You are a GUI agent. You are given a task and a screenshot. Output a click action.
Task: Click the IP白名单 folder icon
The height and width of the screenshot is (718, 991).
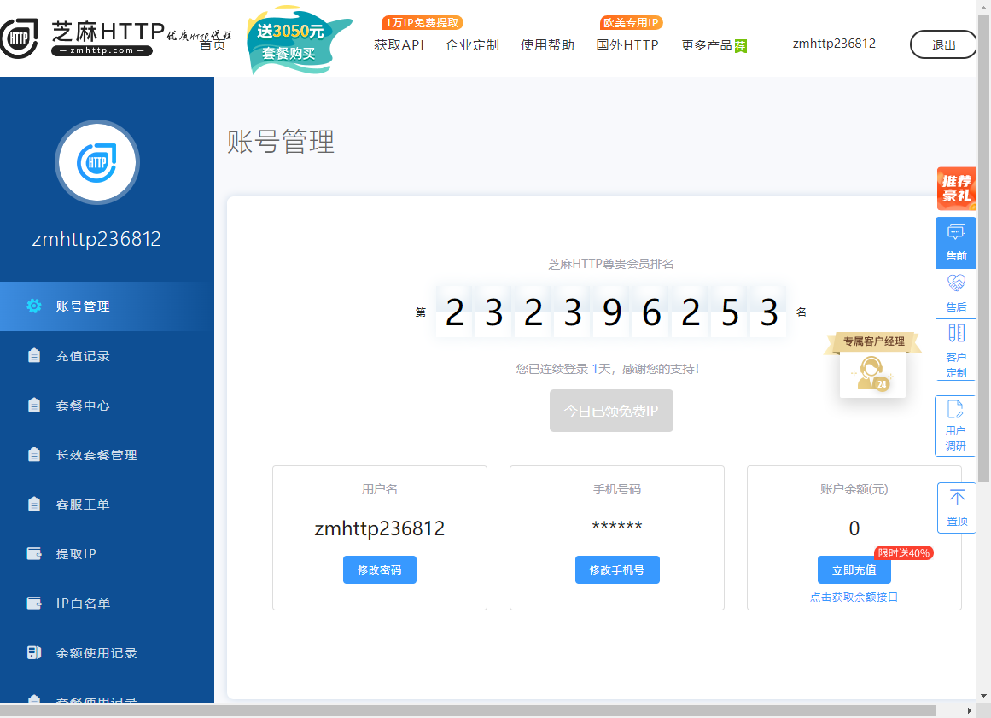[x=34, y=603]
